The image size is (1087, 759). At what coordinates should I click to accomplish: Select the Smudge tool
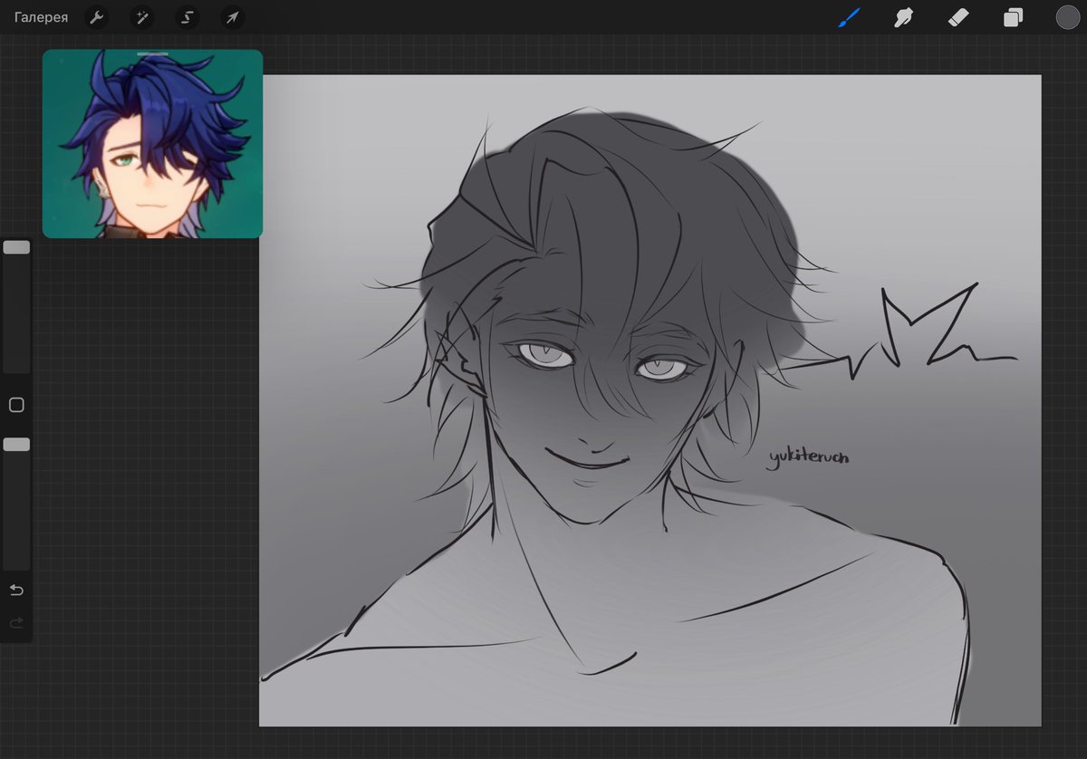tap(903, 17)
